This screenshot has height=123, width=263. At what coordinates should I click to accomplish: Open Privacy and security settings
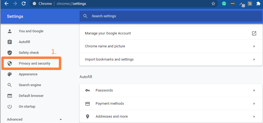tap(34, 64)
